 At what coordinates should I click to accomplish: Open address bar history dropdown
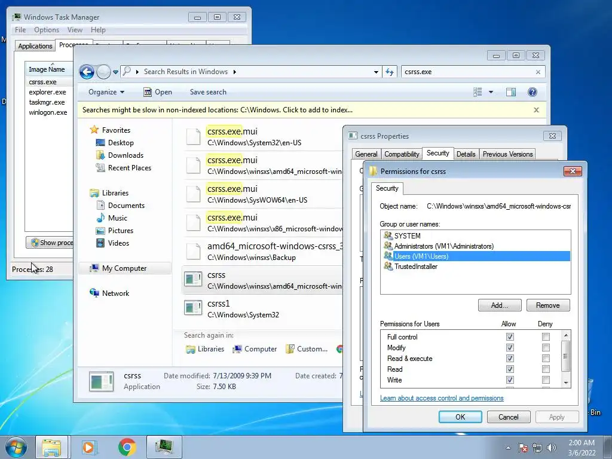pyautogui.click(x=376, y=72)
